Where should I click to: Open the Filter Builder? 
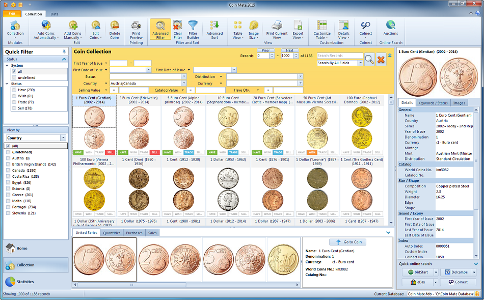193,30
